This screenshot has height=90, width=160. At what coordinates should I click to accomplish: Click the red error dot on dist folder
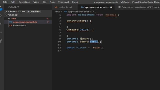[x=47, y=19]
